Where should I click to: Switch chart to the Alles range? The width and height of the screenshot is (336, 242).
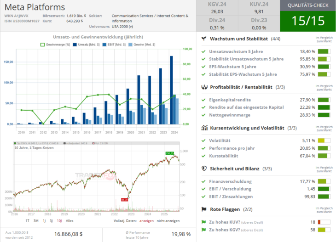(x=70, y=220)
